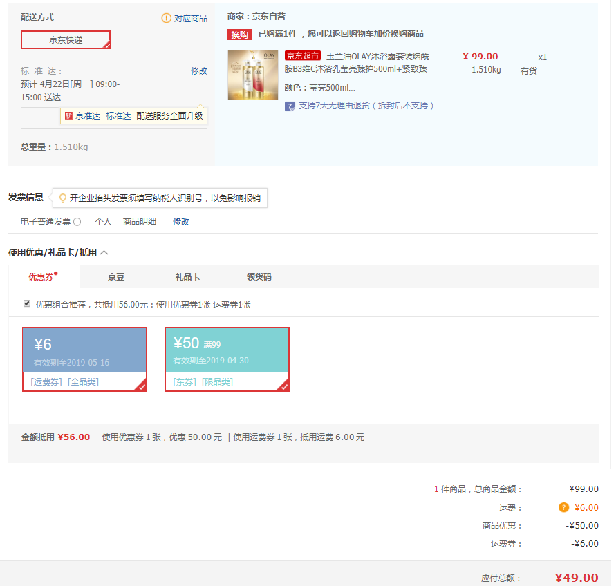Click info icon beside 电子普通发票
Image resolution: width=616 pixels, height=586 pixels.
(77, 222)
